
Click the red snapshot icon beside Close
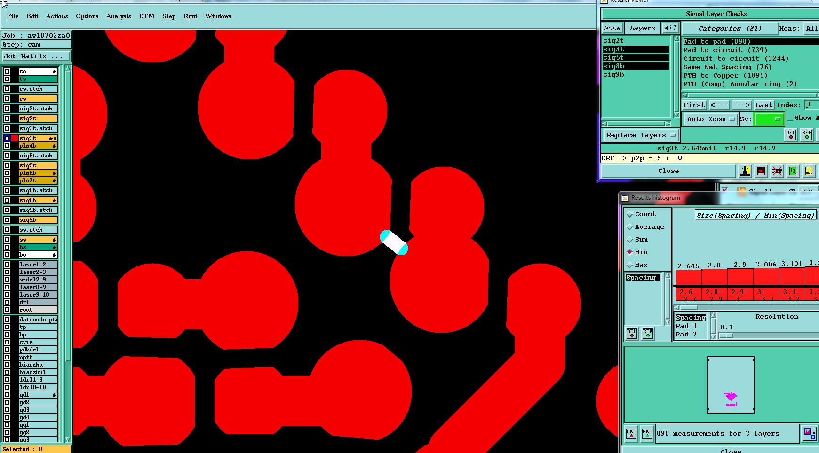pos(761,171)
